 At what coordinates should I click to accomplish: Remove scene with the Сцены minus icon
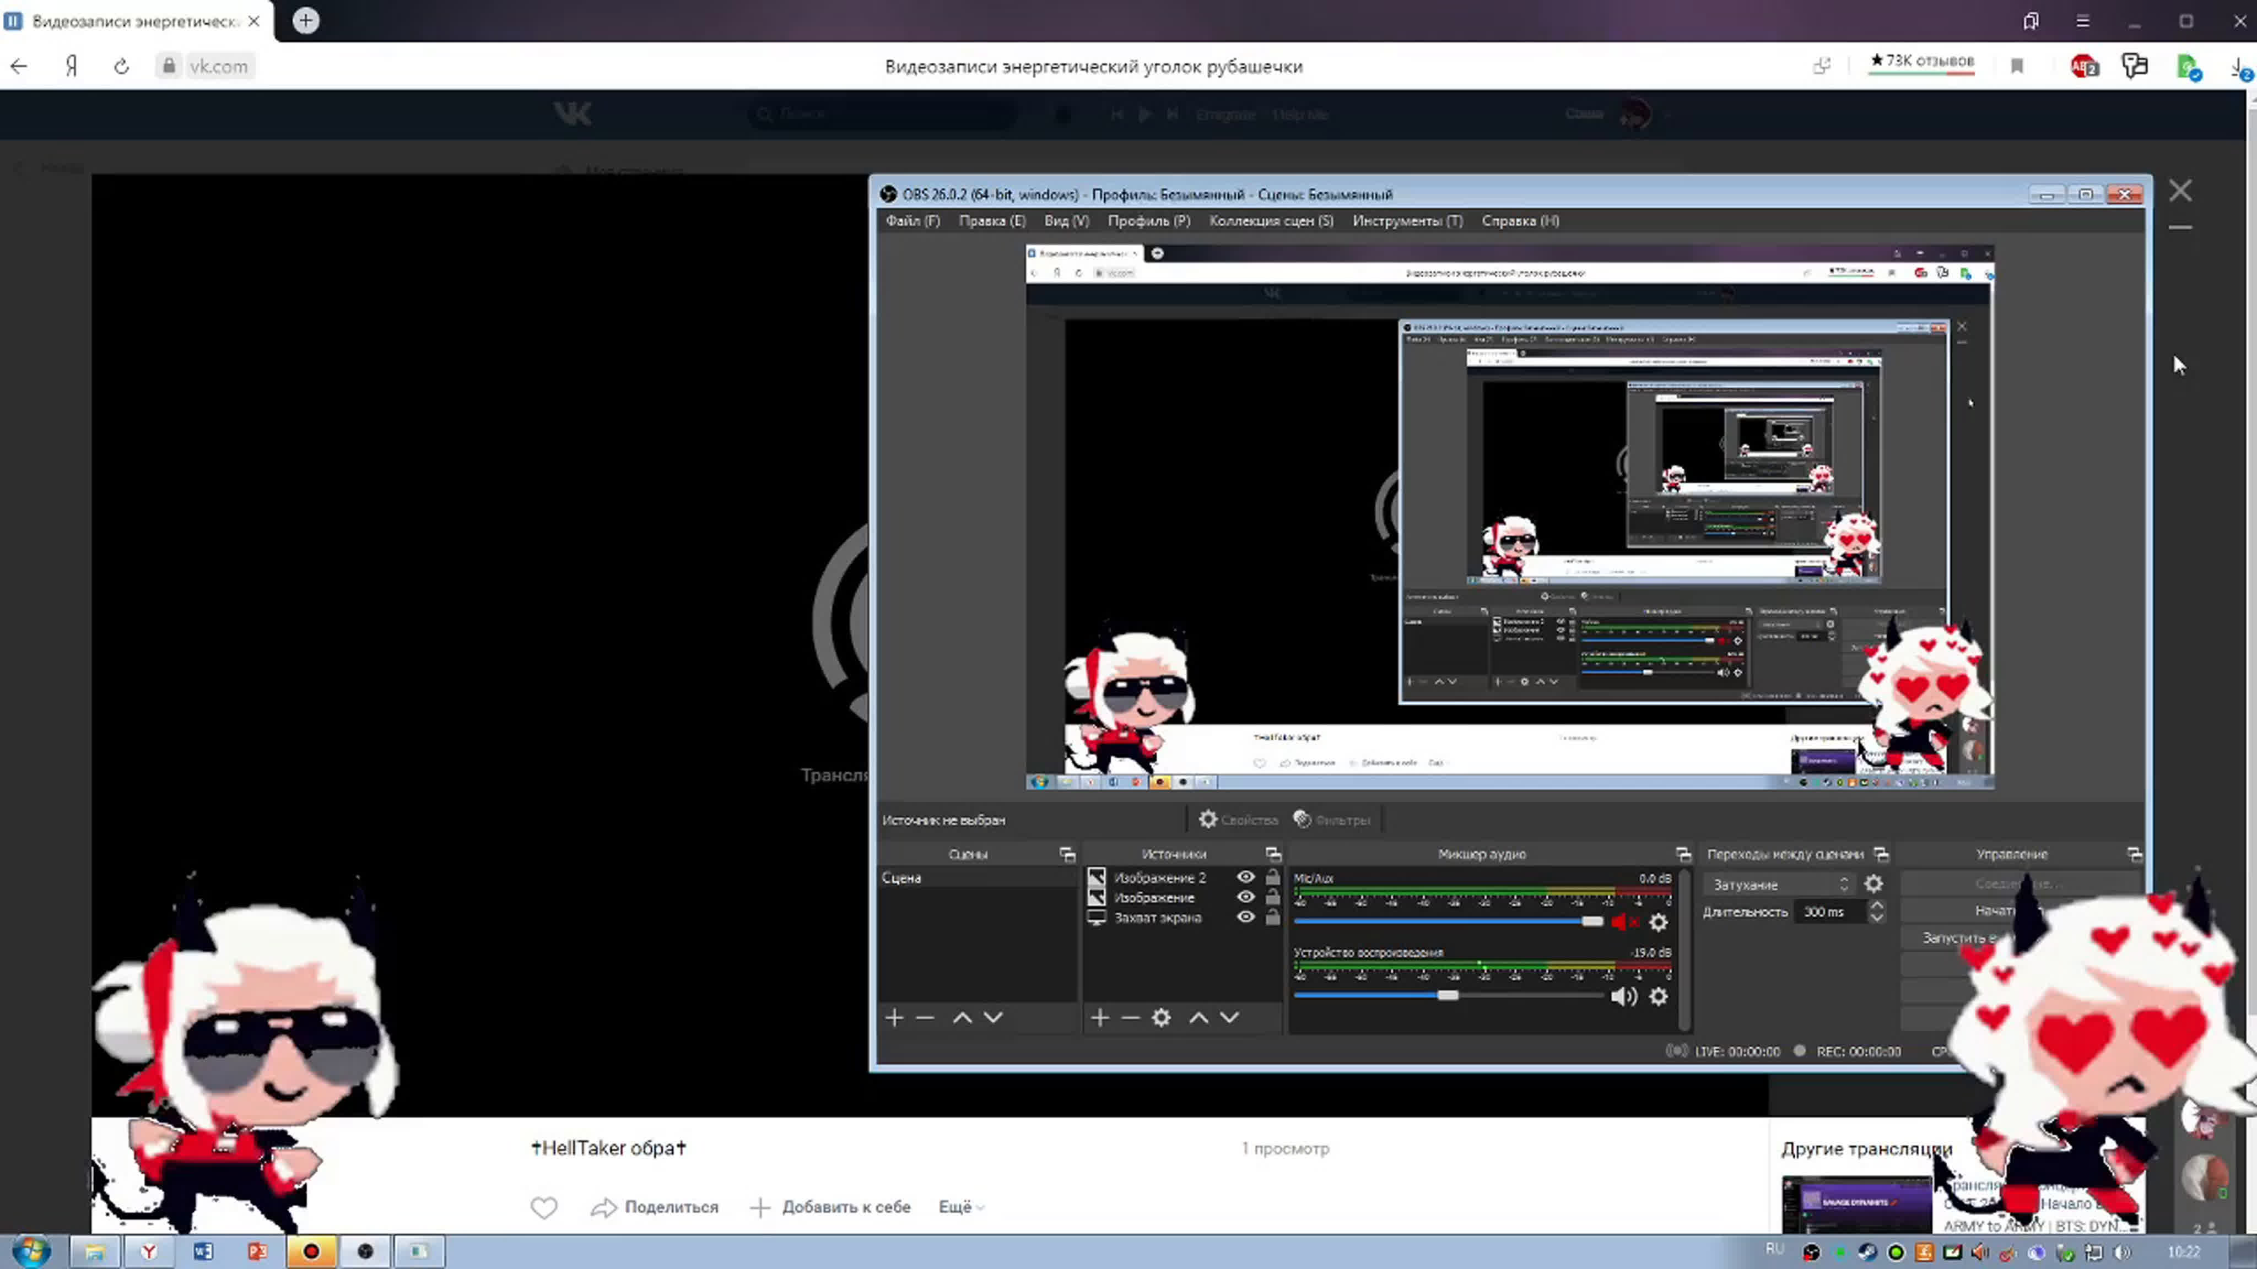[x=925, y=1018]
